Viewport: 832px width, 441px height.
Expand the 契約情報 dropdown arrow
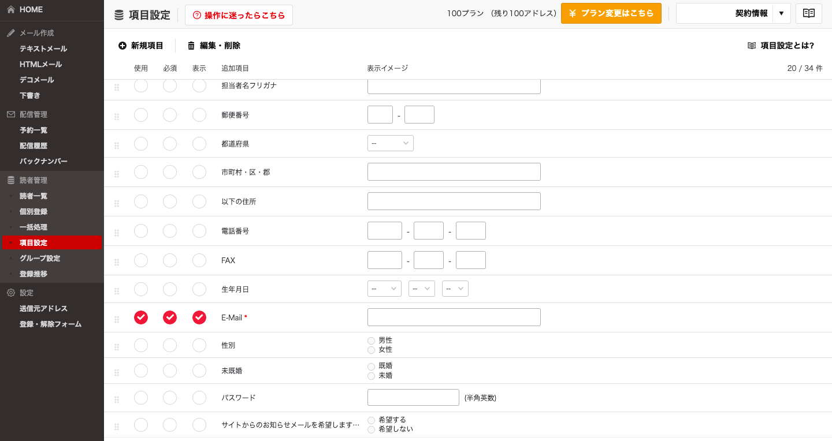(781, 13)
